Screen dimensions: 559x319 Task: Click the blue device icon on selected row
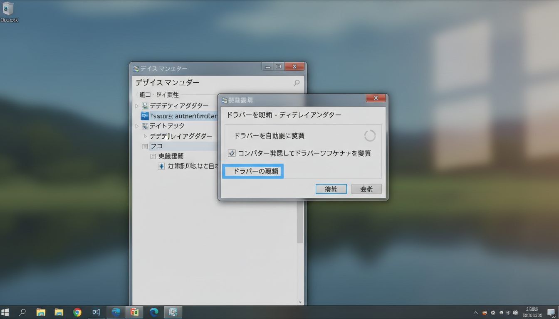pyautogui.click(x=145, y=116)
